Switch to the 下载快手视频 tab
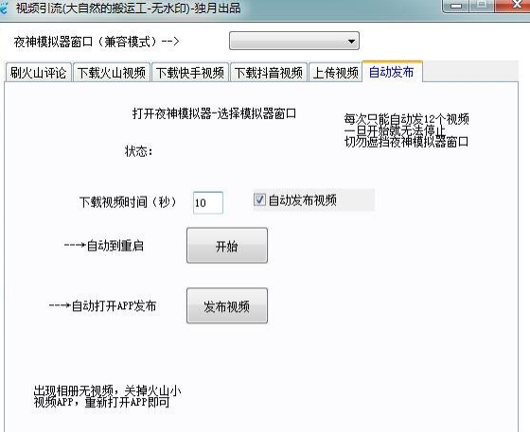Image resolution: width=530 pixels, height=432 pixels. coord(190,72)
